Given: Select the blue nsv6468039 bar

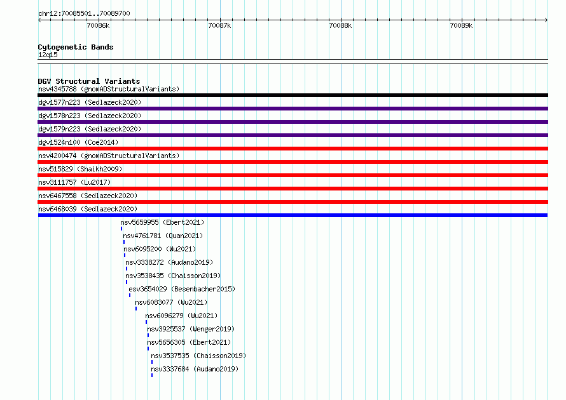Looking at the screenshot, I should [293, 215].
